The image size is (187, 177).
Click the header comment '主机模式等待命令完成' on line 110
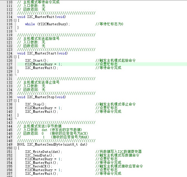click(41, 2)
